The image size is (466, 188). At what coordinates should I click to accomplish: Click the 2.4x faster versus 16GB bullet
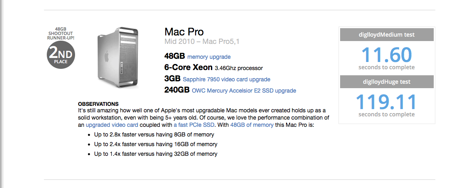[x=156, y=145]
